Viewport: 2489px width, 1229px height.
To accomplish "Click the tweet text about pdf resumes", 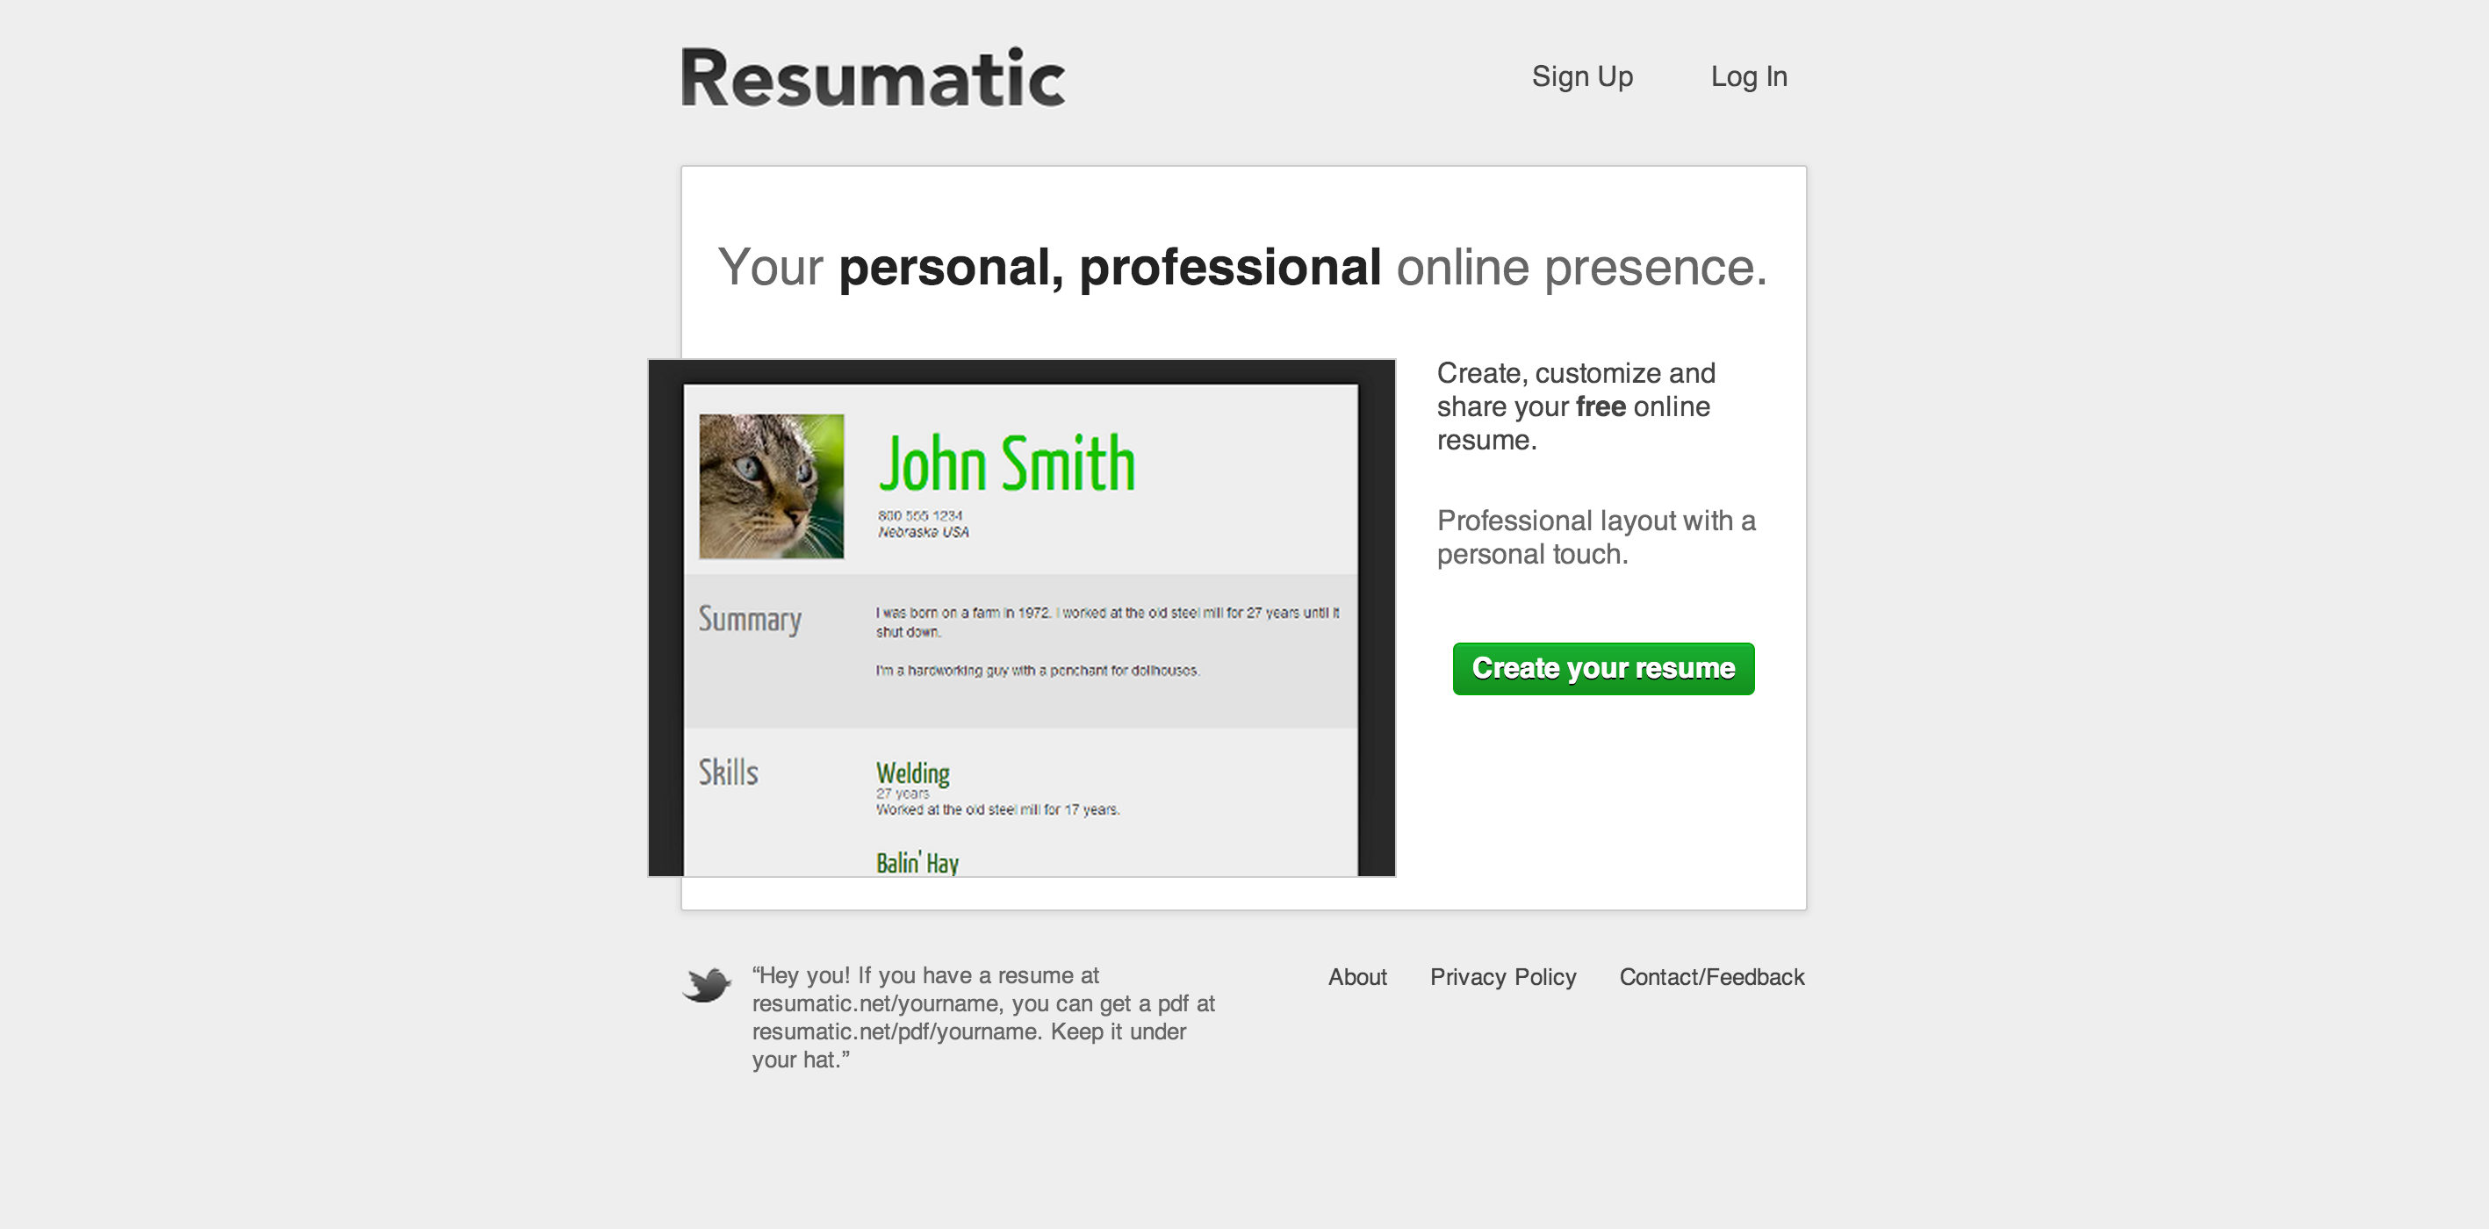I will click(x=982, y=1017).
